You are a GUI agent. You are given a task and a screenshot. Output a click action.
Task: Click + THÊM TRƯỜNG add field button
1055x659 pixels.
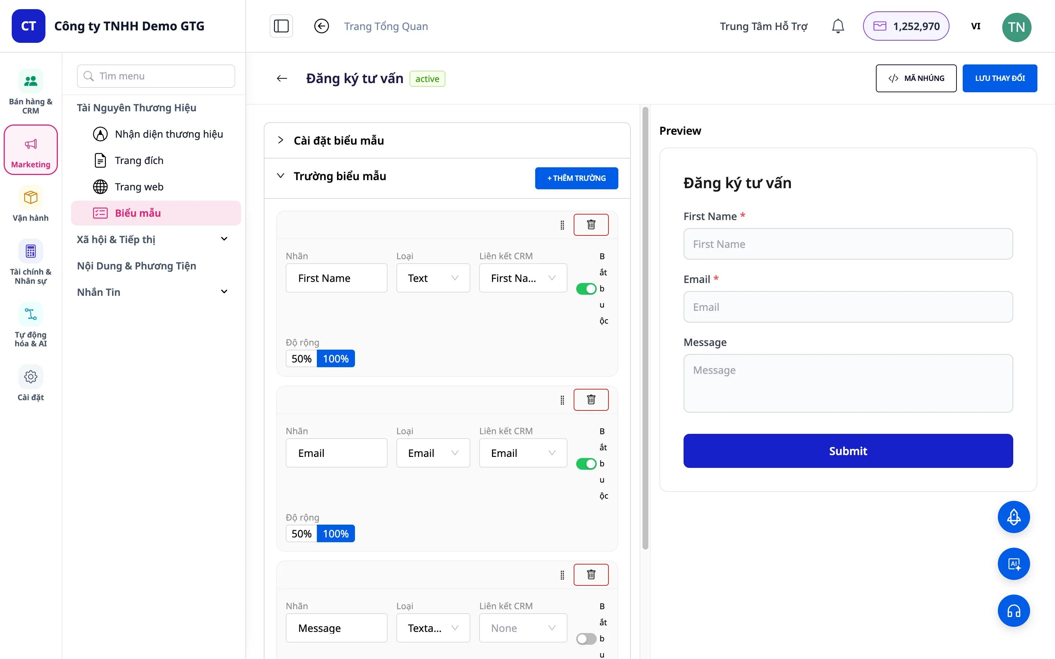576,178
